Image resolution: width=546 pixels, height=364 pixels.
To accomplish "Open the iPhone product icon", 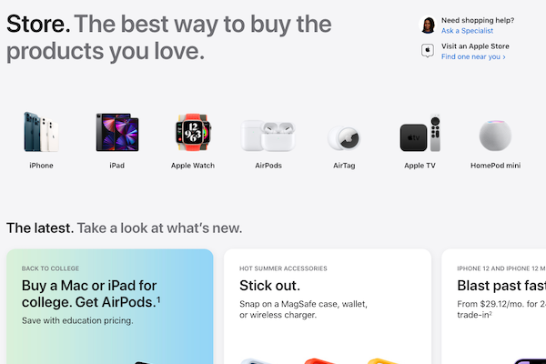I will [41, 132].
